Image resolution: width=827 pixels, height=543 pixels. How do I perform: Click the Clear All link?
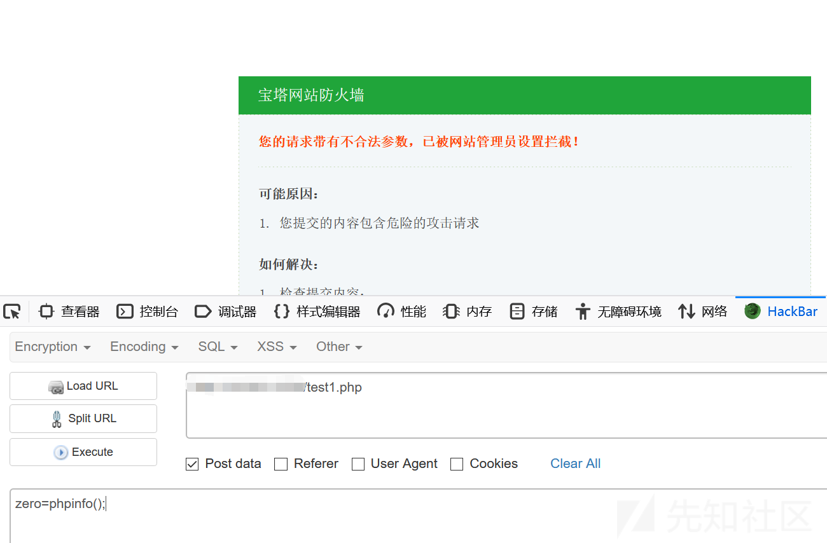coord(575,464)
